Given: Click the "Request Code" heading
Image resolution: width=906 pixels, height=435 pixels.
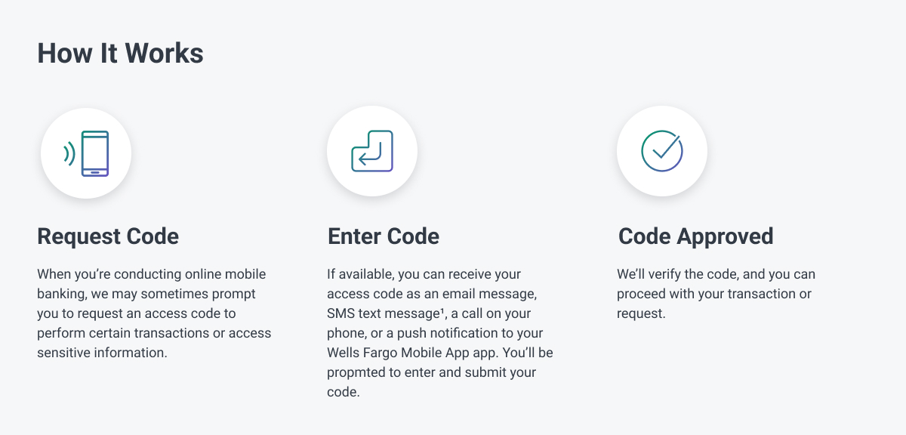Looking at the screenshot, I should [108, 236].
